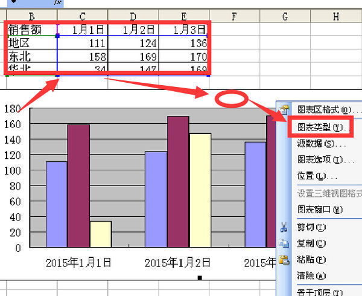This screenshot has height=296, width=362.
Task: Click the 34-height yellow bar for 1月1日
Action: (x=101, y=234)
